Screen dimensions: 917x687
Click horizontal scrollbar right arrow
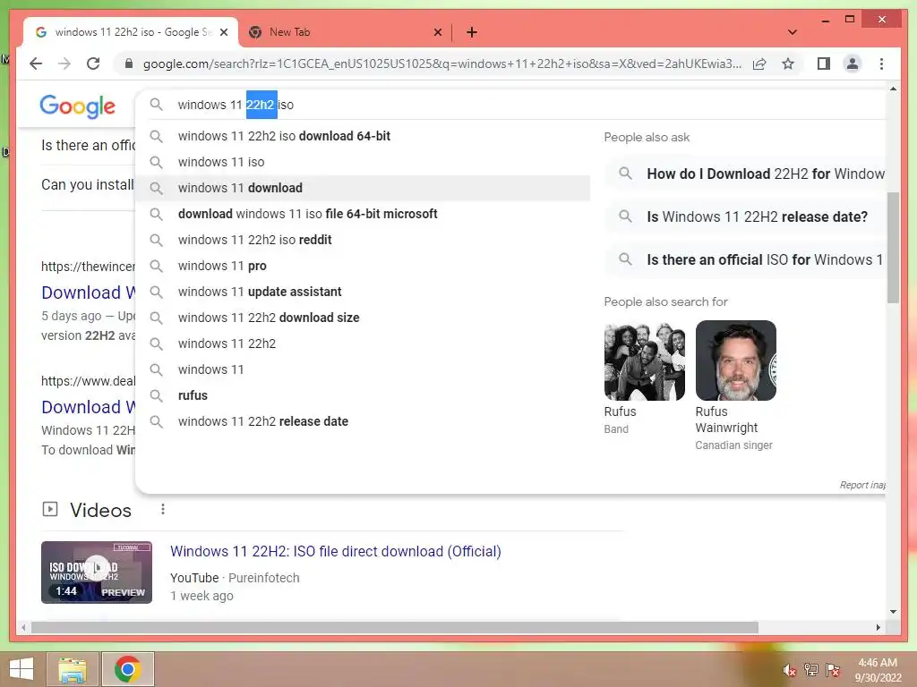(878, 627)
